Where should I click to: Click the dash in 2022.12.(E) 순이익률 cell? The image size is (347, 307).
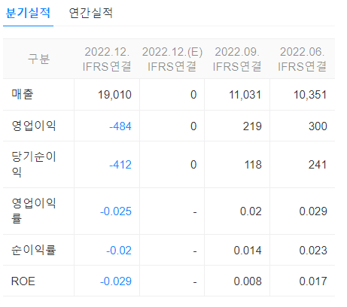pos(195,251)
